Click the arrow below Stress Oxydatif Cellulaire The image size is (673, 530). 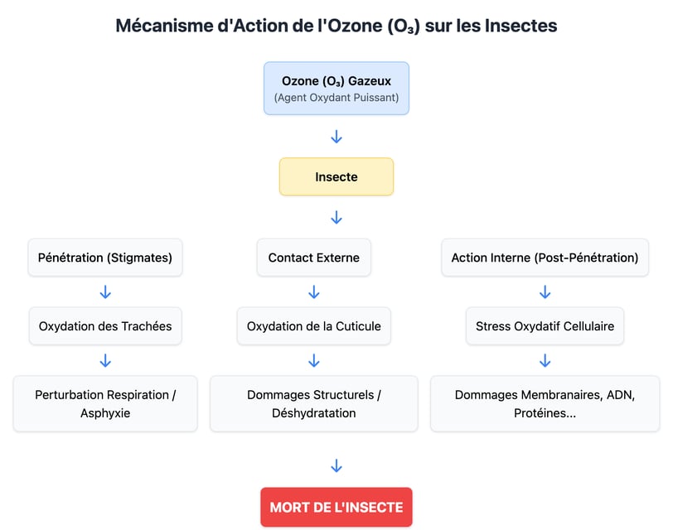(x=545, y=360)
